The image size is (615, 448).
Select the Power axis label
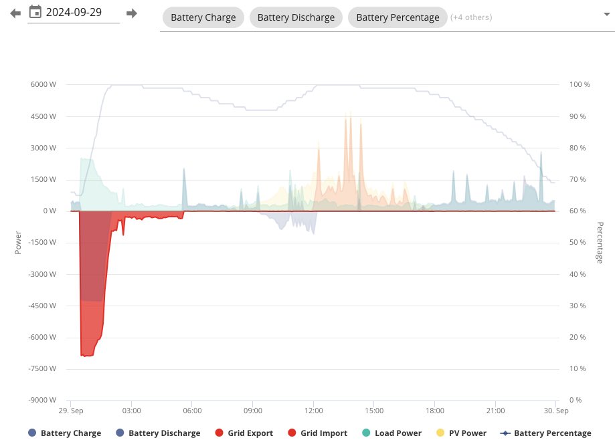(17, 241)
